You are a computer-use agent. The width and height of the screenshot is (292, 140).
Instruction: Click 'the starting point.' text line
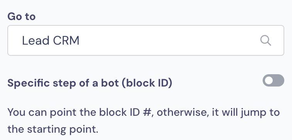pos(53,129)
